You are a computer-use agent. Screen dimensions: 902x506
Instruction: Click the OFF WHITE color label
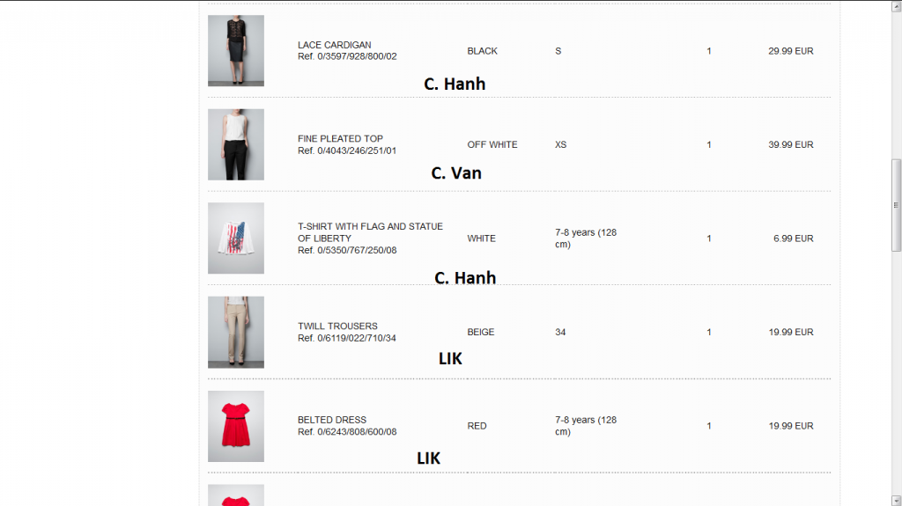point(492,144)
